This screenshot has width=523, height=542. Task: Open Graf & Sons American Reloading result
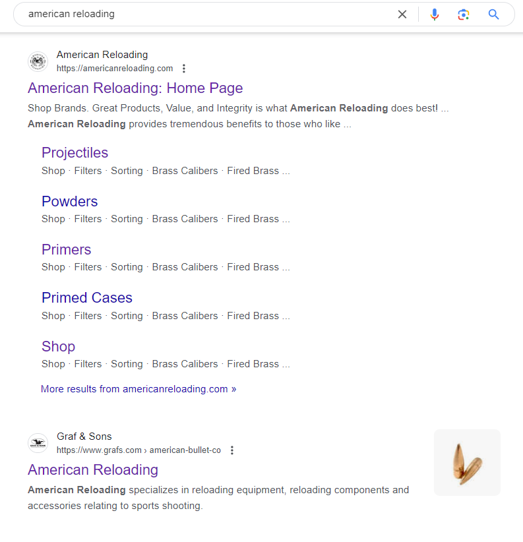click(93, 469)
